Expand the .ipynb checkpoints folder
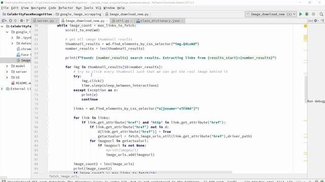 point(12,37)
